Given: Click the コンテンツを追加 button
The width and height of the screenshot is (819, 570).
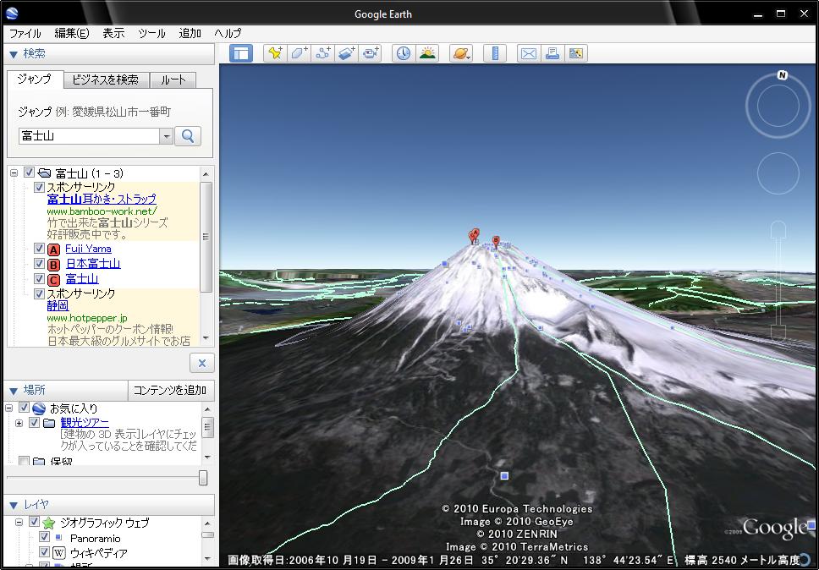Looking at the screenshot, I should point(170,391).
